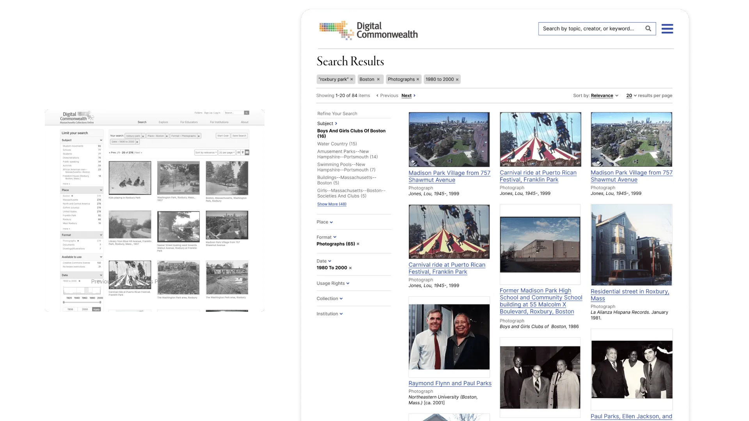
Task: Clear 1980 To 2000 date facet in sidebar
Action: tap(350, 268)
